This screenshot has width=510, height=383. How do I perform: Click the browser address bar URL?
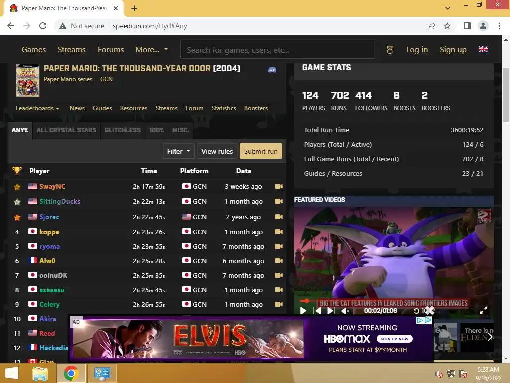[149, 26]
